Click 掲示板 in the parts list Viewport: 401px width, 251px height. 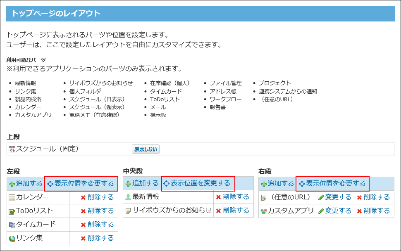click(x=158, y=115)
